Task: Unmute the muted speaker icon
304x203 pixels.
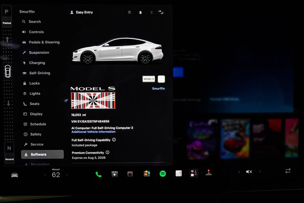Action: click(x=249, y=171)
